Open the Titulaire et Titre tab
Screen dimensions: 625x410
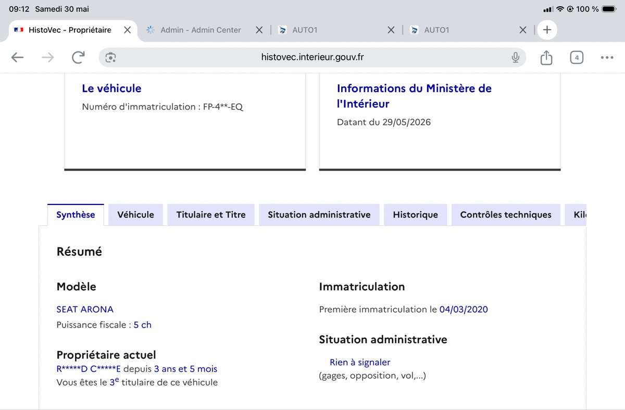211,215
